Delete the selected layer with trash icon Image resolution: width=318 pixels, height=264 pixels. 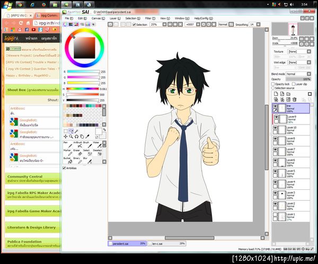295,100
